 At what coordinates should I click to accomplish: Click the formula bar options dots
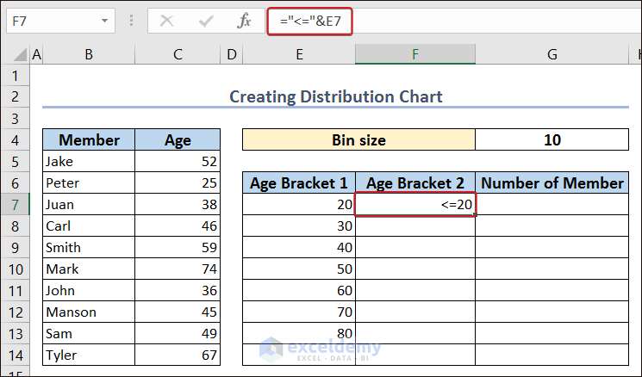131,22
